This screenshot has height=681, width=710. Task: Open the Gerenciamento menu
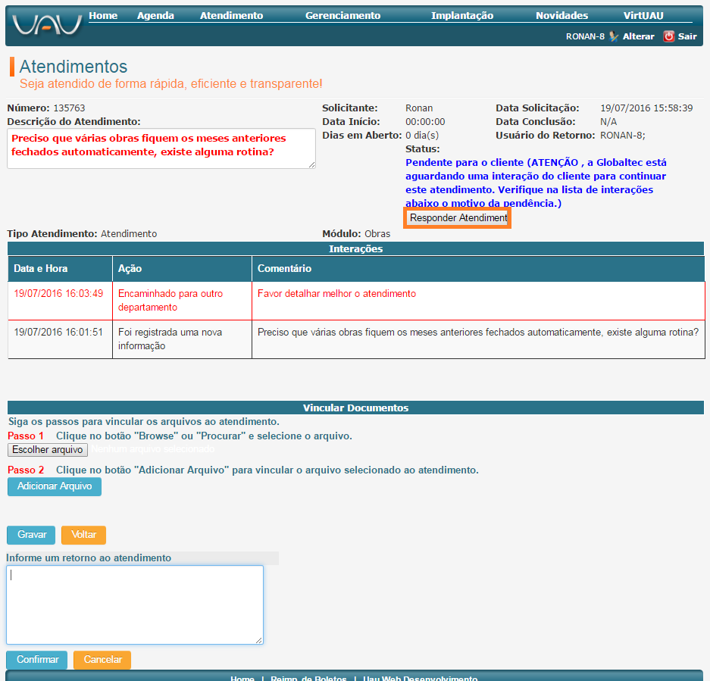click(342, 15)
